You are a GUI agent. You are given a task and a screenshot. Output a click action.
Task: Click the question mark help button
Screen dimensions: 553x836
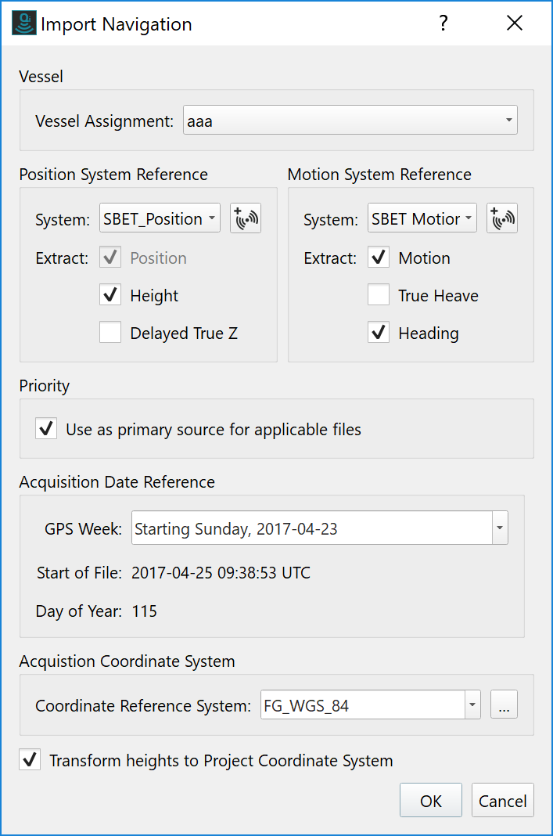(x=443, y=23)
